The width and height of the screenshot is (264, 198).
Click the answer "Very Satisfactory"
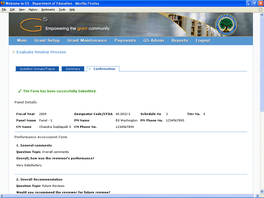point(29,165)
